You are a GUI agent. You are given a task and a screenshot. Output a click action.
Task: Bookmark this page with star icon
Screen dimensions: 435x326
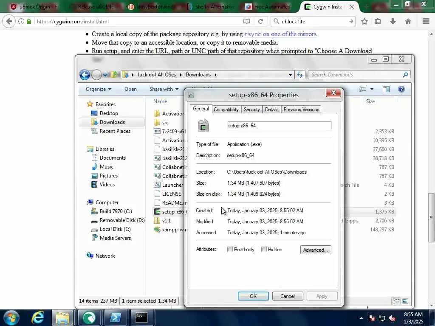click(x=364, y=21)
